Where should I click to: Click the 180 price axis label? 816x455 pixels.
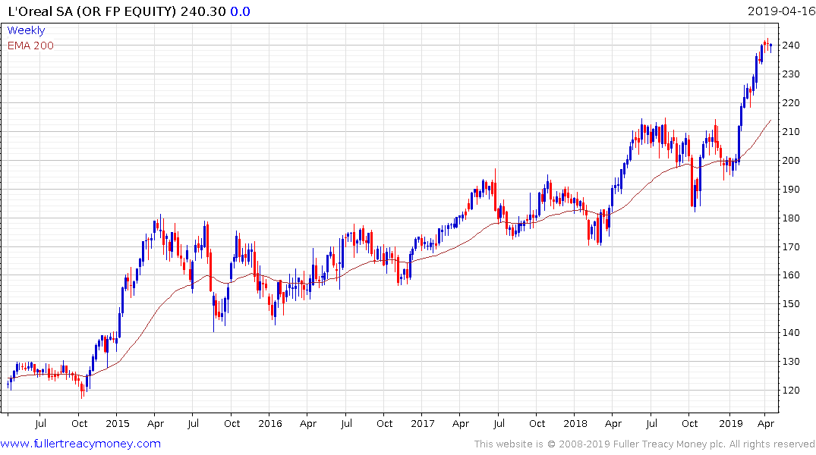[x=790, y=218]
